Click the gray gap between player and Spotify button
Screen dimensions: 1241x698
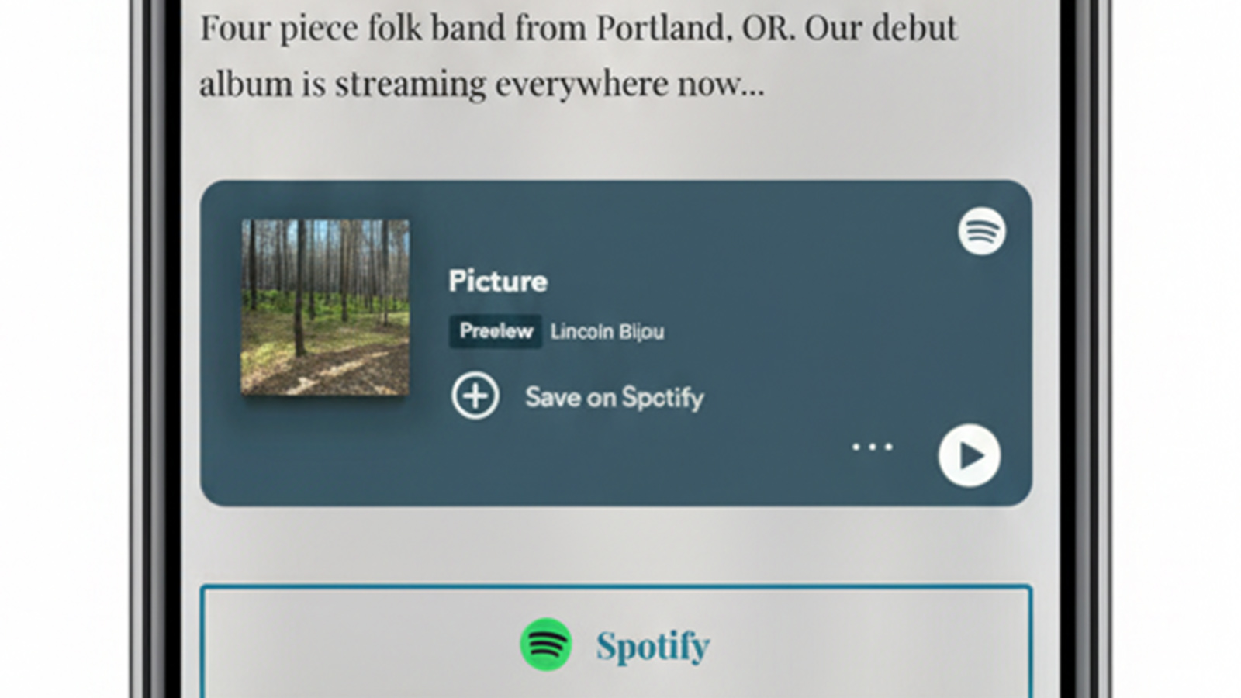point(616,546)
